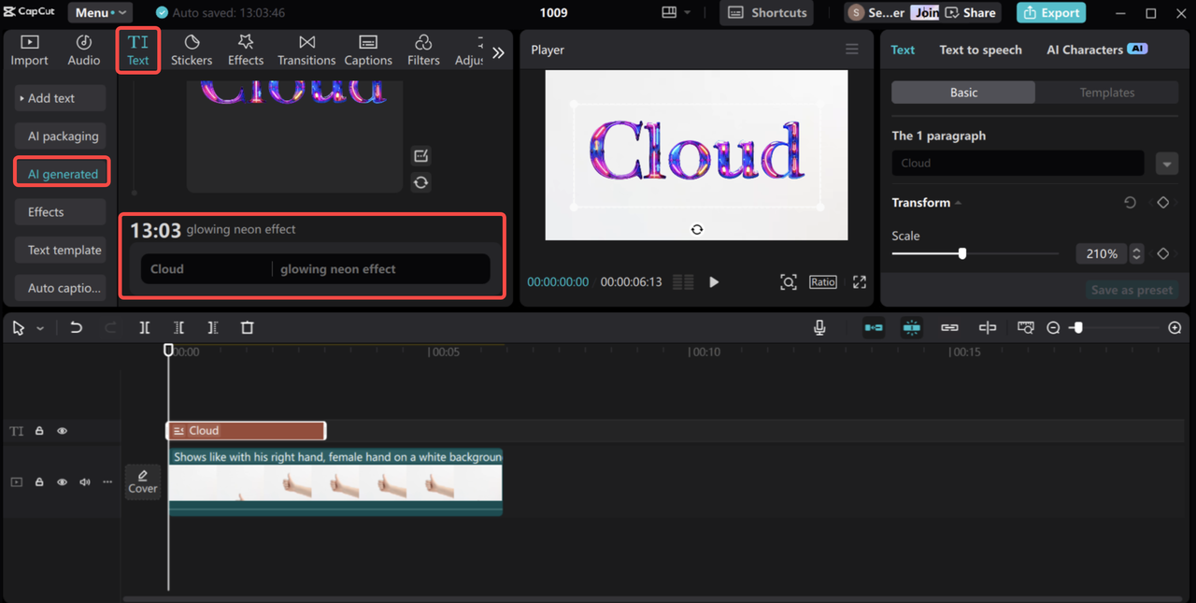Expand the Add text section

point(60,98)
